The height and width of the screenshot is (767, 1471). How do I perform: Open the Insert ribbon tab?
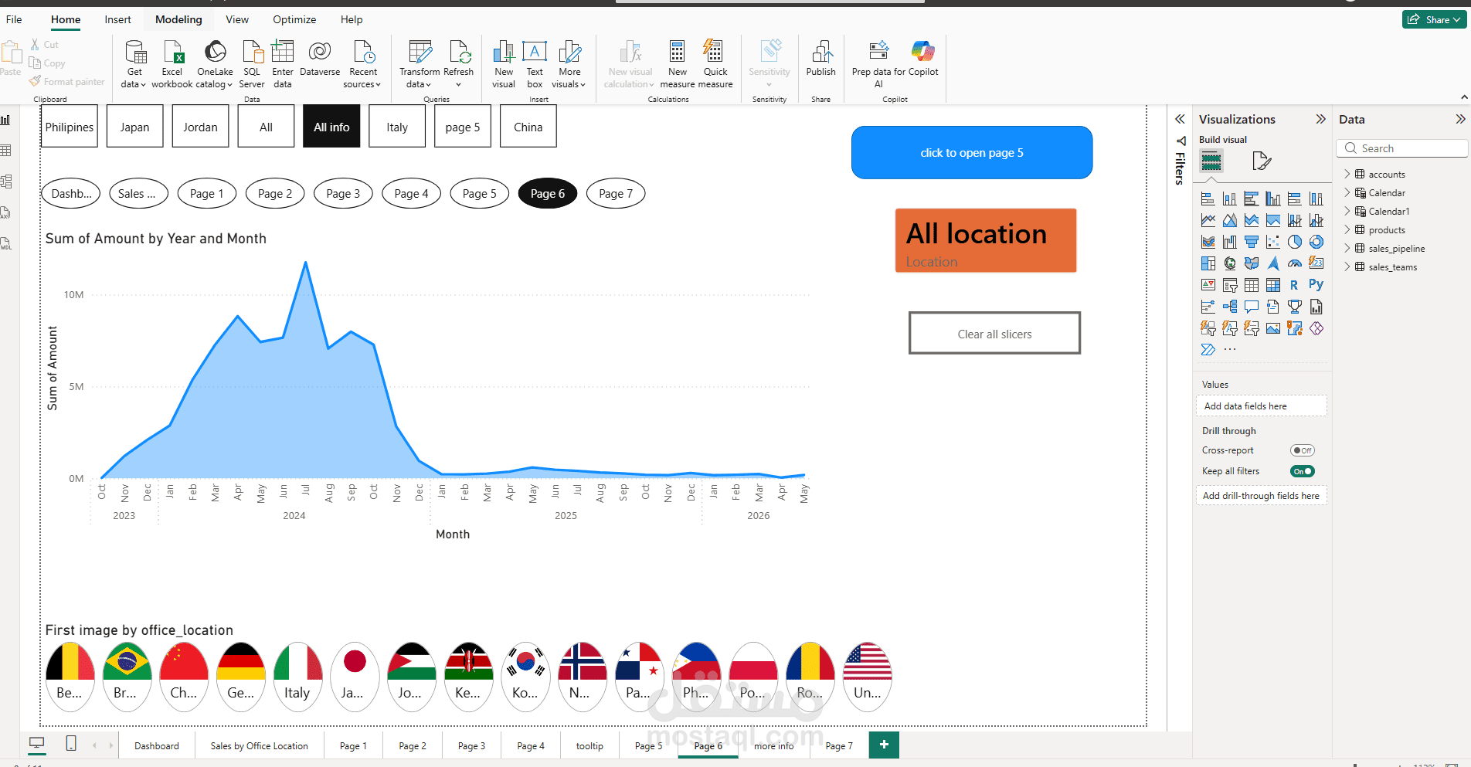point(117,19)
